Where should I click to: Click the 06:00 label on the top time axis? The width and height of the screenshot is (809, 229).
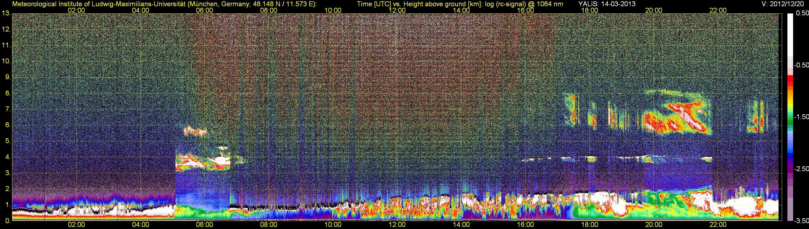204,10
